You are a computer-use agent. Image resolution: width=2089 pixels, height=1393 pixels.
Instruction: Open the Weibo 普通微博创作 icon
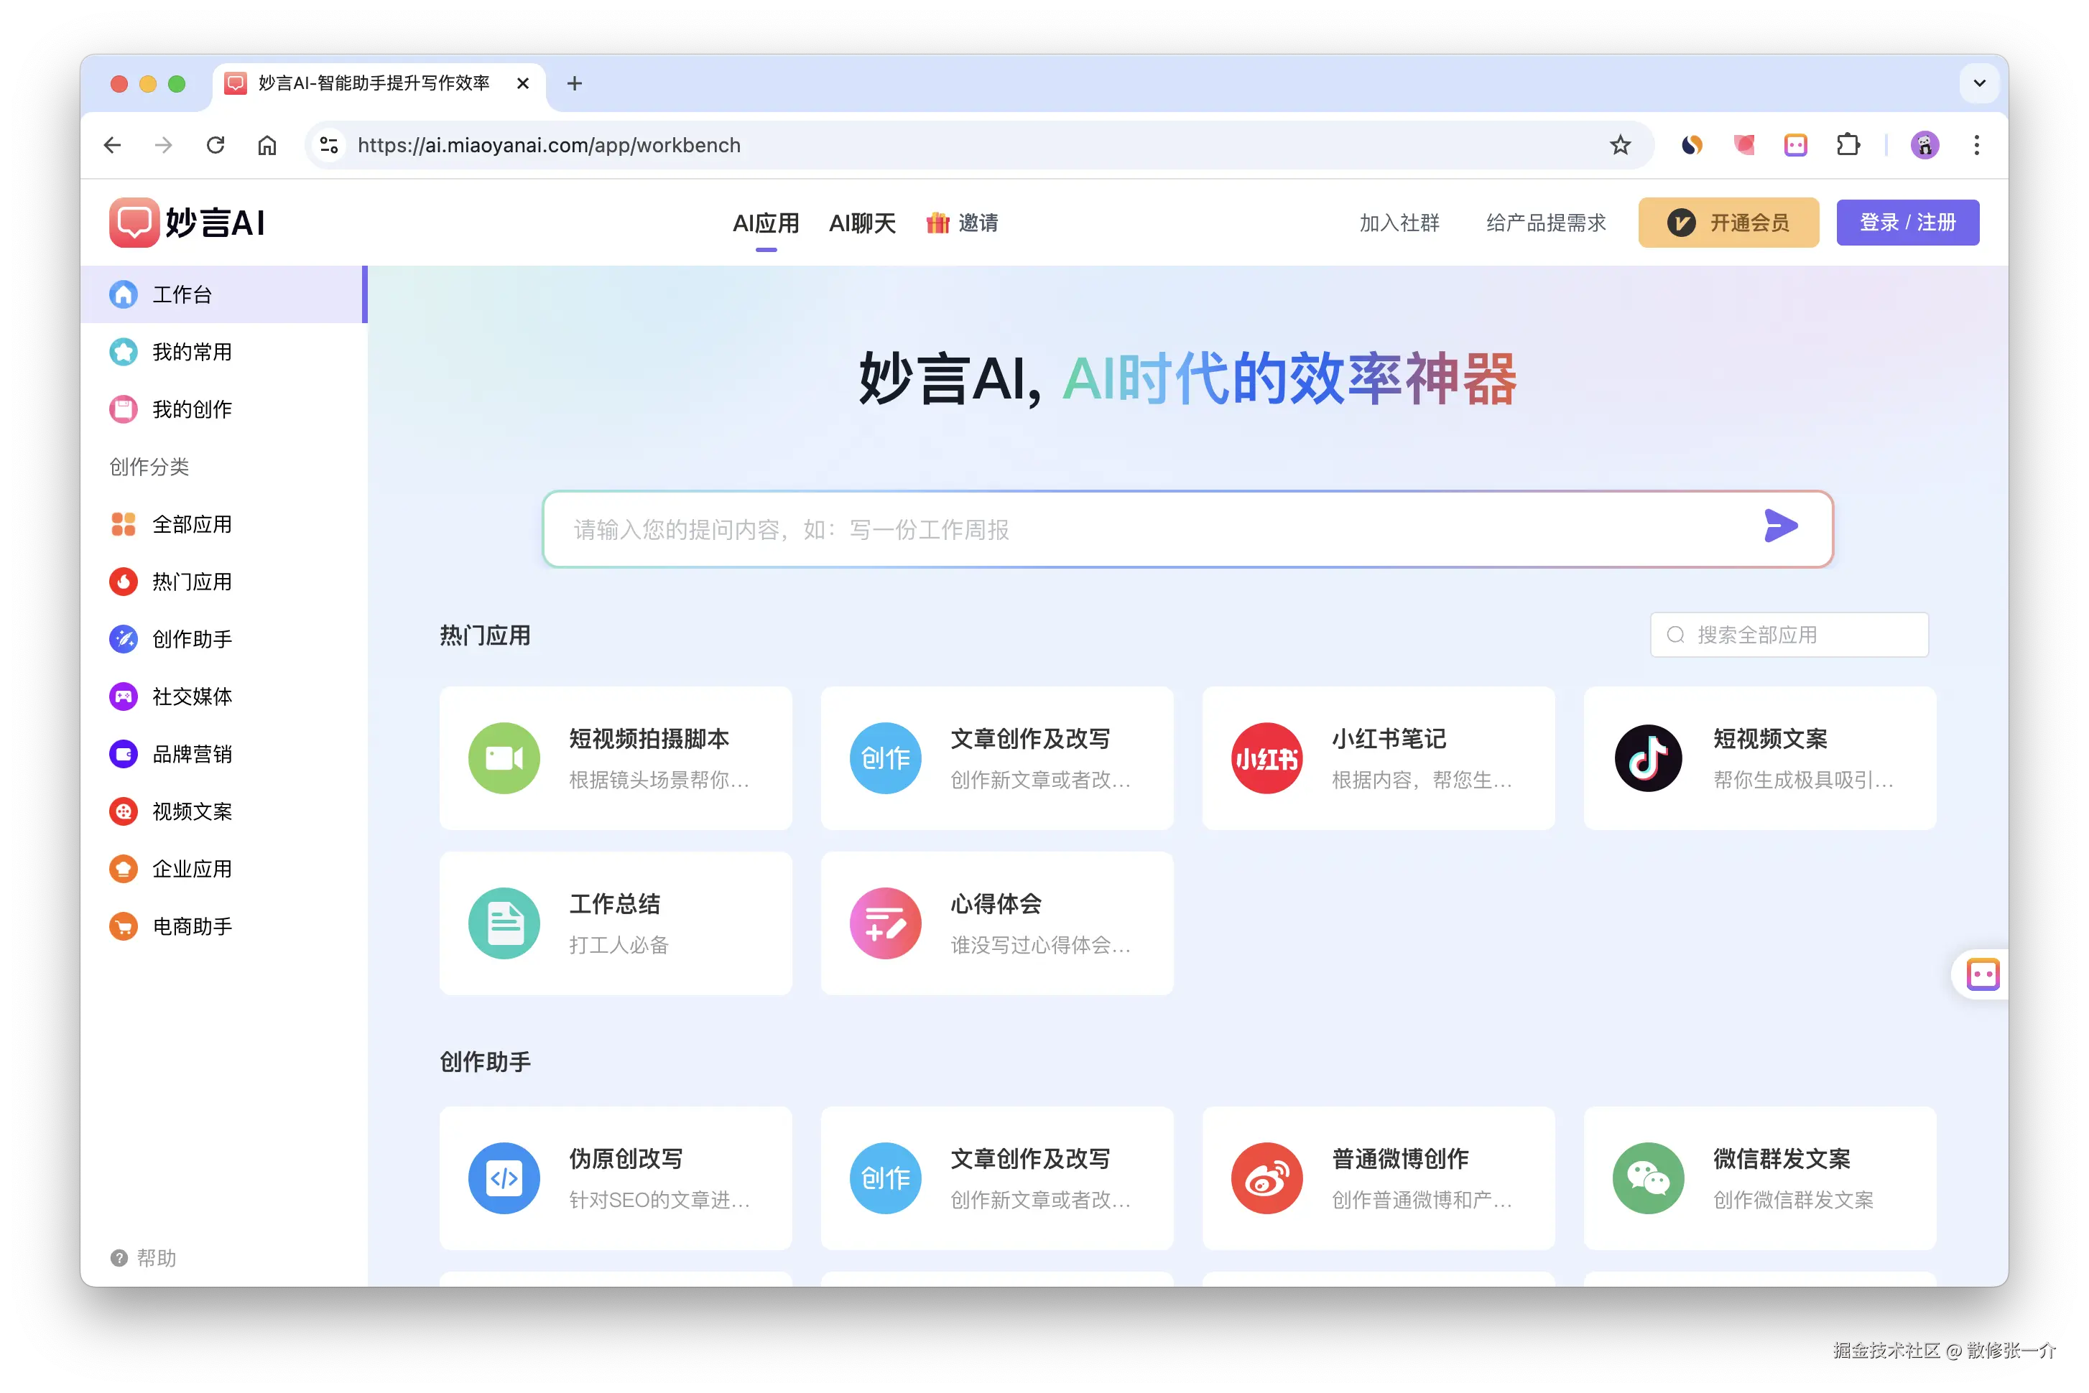pyautogui.click(x=1266, y=1178)
